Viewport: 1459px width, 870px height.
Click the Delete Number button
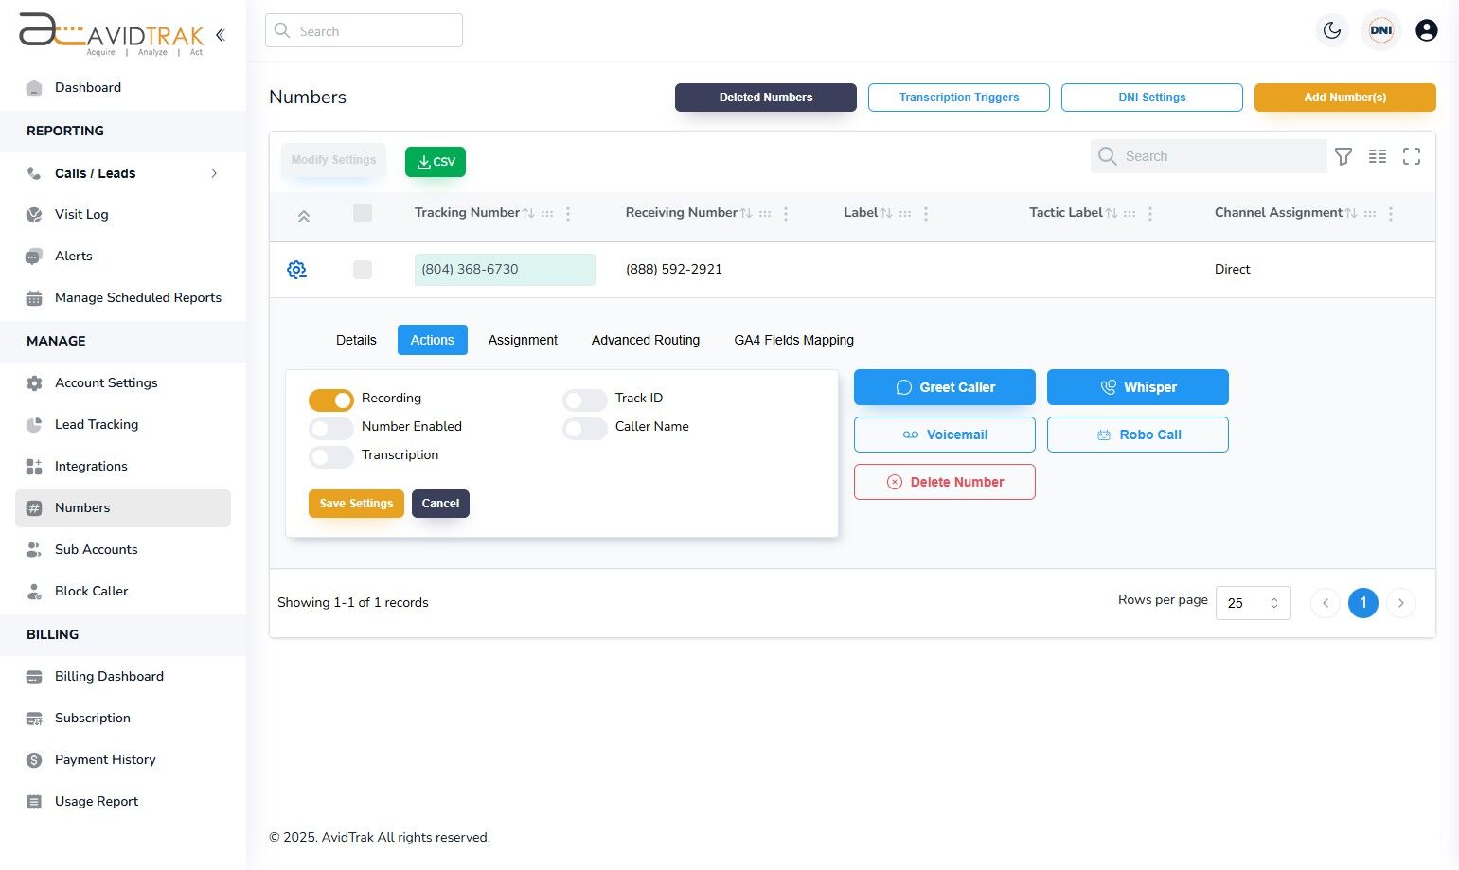[x=944, y=482]
